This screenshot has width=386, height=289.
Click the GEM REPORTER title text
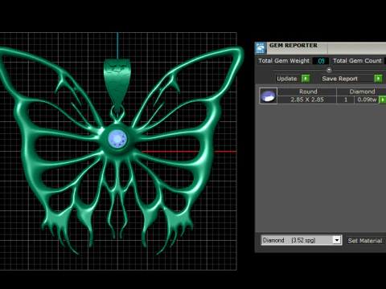tap(294, 46)
